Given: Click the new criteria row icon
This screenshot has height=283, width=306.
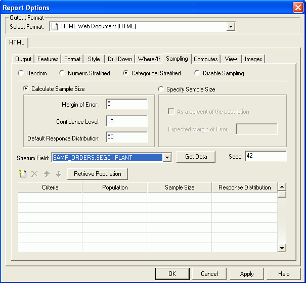Looking at the screenshot, I should pos(23,173).
